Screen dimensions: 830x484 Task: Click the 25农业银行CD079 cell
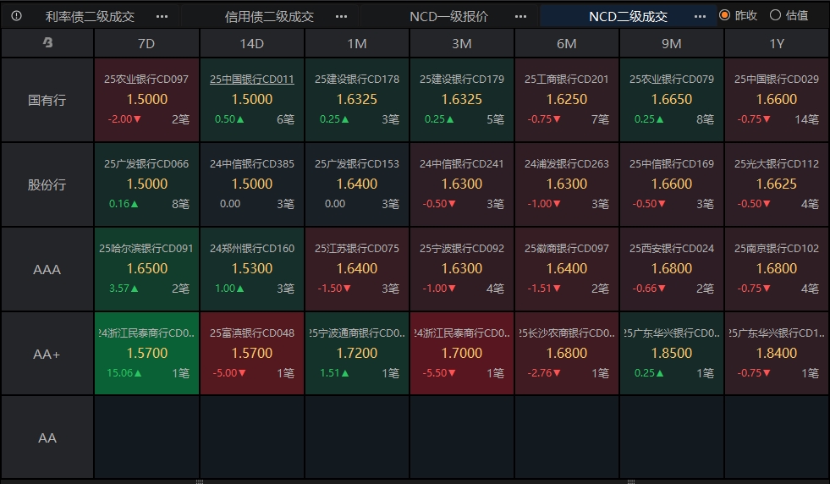pyautogui.click(x=672, y=100)
